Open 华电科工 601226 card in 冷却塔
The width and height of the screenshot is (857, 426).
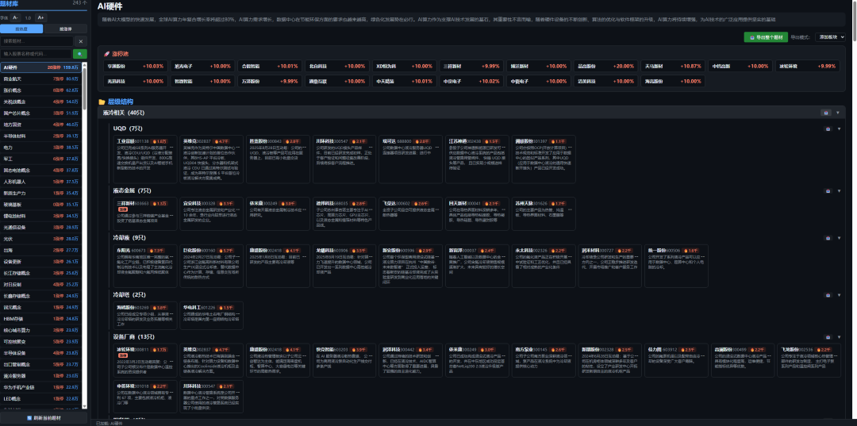coord(212,316)
